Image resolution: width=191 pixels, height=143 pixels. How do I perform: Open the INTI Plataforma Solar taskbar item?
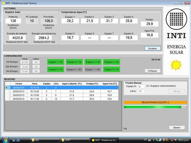tap(104, 140)
